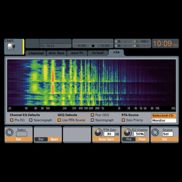Click the stop button in transport
The width and height of the screenshot is (182, 182).
[x=93, y=46]
